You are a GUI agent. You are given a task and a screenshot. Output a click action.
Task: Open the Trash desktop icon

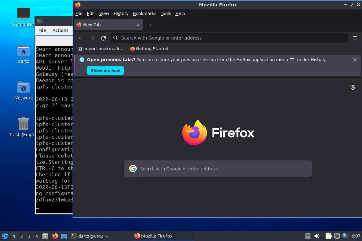[x=23, y=127]
